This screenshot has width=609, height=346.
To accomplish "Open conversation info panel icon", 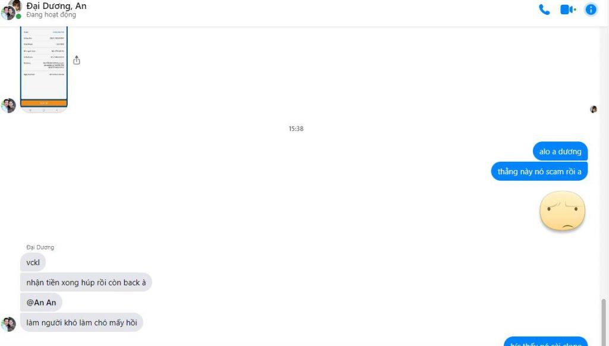I will tap(591, 10).
